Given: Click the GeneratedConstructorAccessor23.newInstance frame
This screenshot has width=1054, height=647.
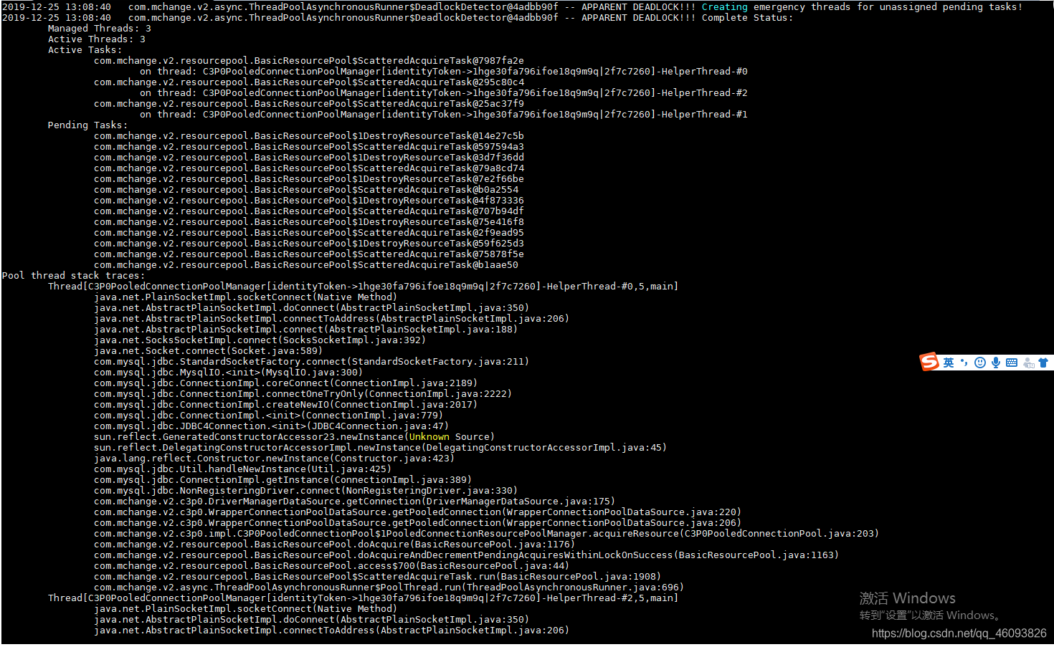Looking at the screenshot, I should [294, 437].
